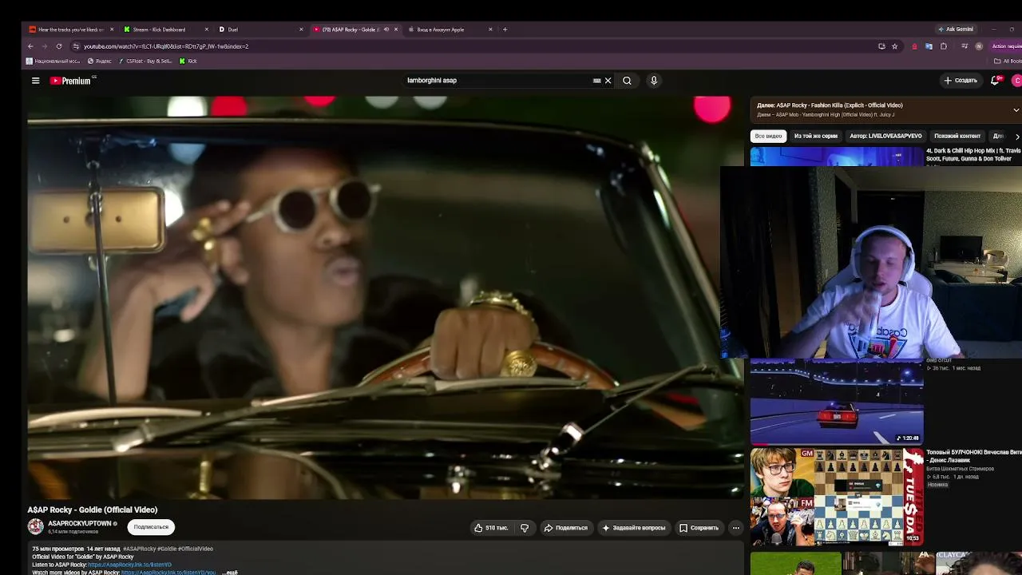Click the 'Создать' create button
Screen dimensions: 1022x575
point(960,81)
